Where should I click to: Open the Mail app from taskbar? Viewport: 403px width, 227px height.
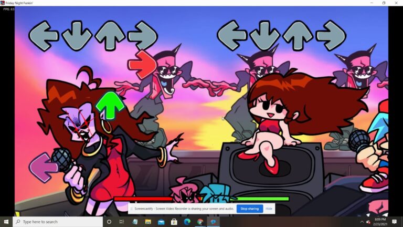(161, 222)
